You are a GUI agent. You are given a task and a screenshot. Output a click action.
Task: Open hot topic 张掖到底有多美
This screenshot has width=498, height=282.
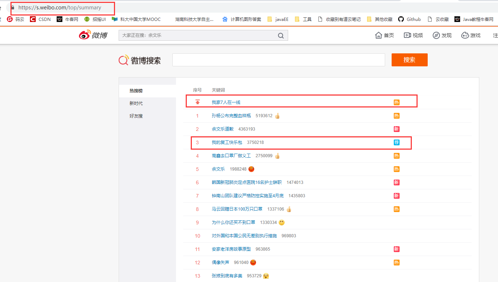click(227, 276)
